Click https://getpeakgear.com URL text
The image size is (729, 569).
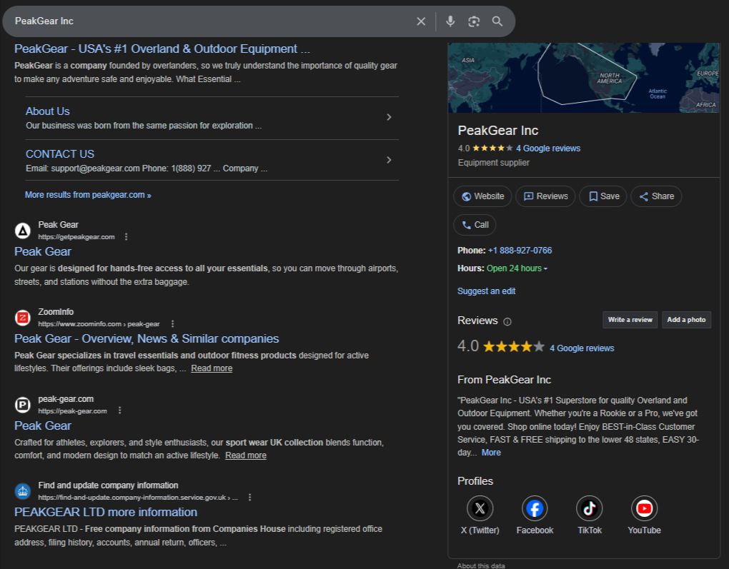pos(76,237)
